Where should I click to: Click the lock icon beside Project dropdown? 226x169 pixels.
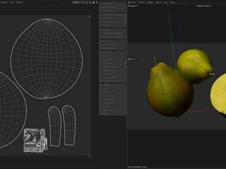tap(90, 2)
